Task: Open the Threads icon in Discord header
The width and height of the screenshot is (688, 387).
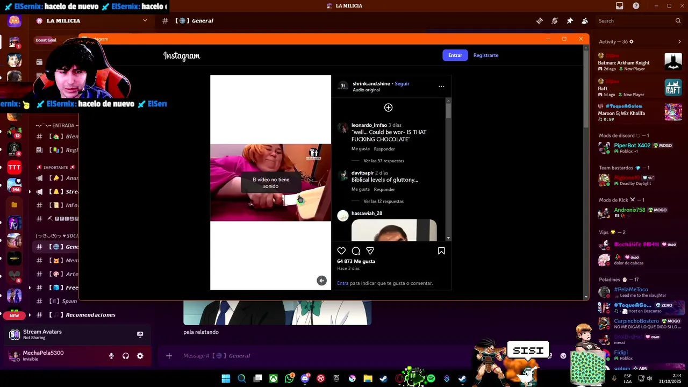Action: coord(539,21)
